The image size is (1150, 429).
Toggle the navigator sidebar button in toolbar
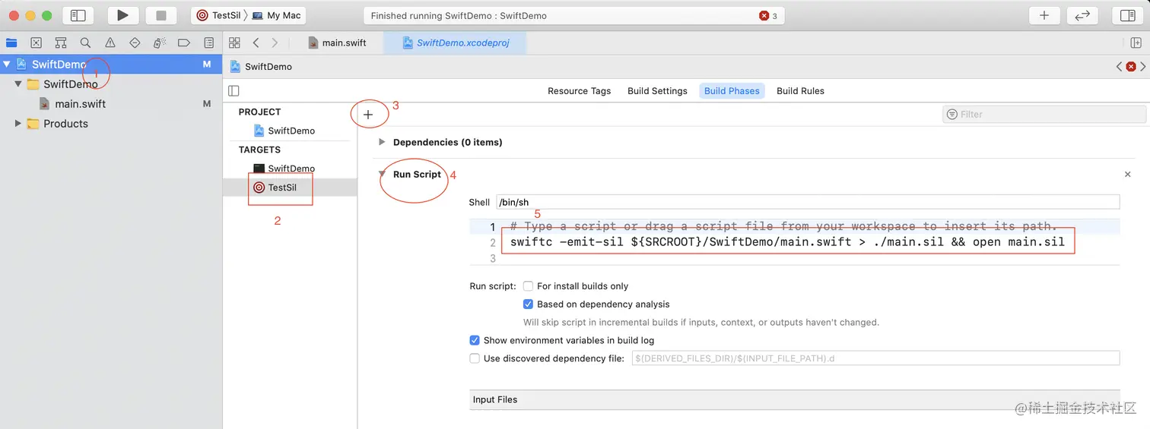(78, 15)
